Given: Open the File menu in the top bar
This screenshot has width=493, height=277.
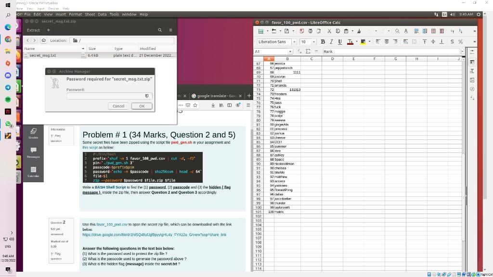Looking at the screenshot, I should (27, 14).
